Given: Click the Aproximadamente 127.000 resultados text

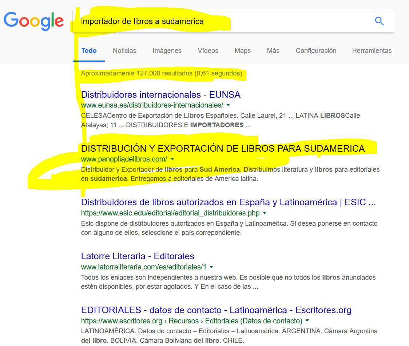Looking at the screenshot, I should pos(162,73).
